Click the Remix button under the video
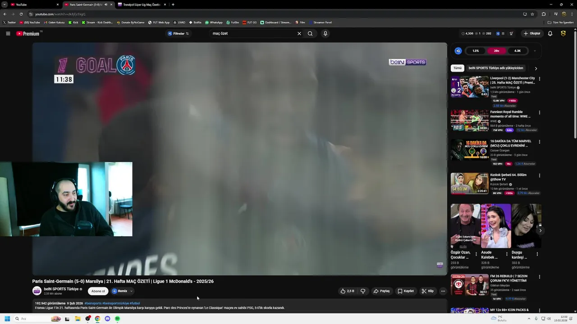The image size is (577, 324). (120, 291)
